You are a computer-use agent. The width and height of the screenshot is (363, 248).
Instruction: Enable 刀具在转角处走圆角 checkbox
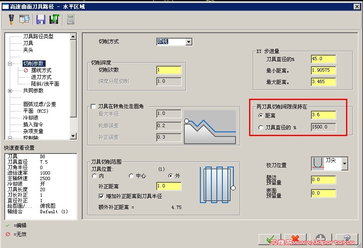(93, 106)
